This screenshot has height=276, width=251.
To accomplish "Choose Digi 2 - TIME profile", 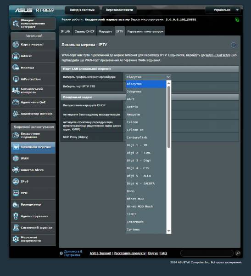I will click(x=146, y=153).
